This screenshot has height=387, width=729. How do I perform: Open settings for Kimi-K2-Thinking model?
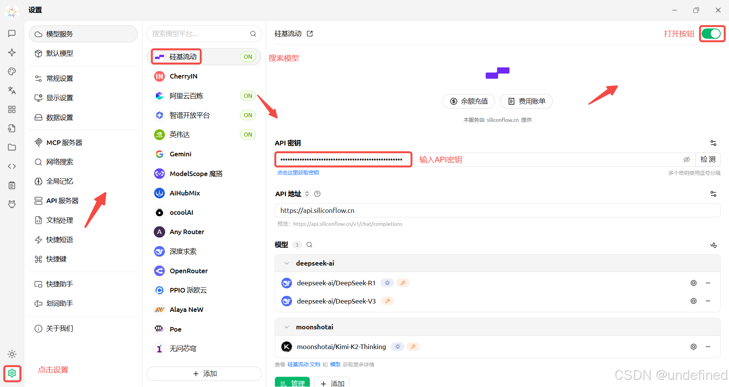(693, 347)
